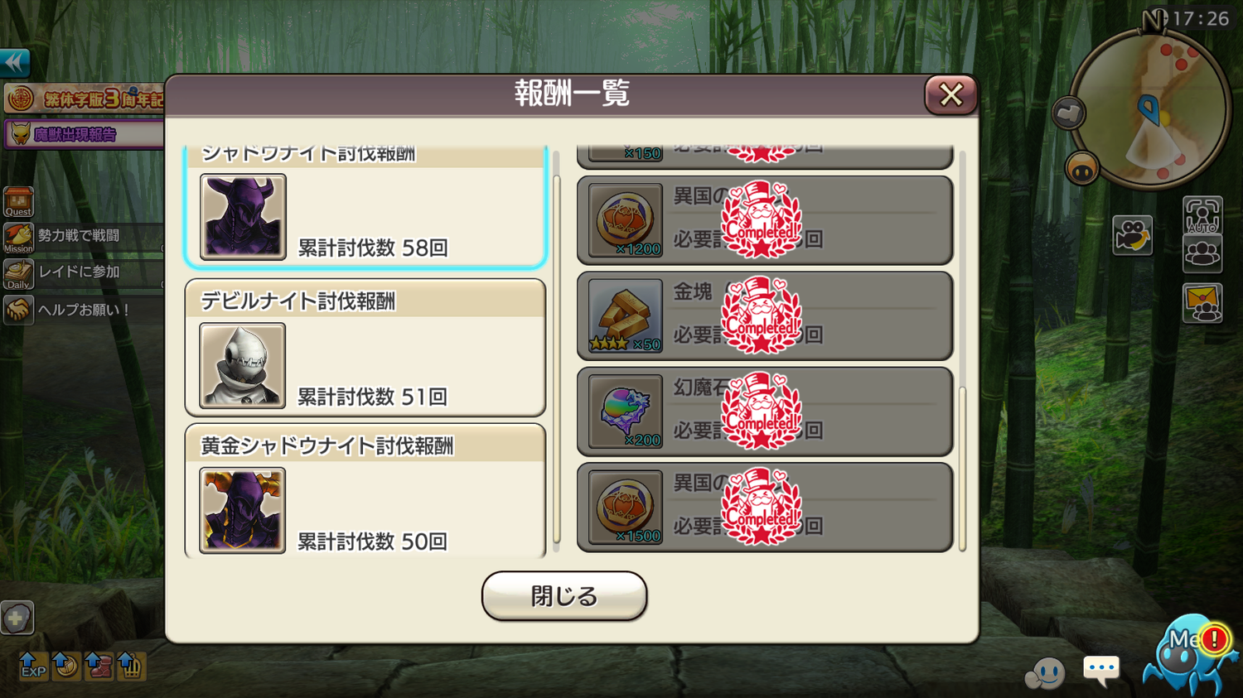The image size is (1243, 698).
Task: Click the handshake icon for ヘルプお願い！
Action: pyautogui.click(x=18, y=310)
